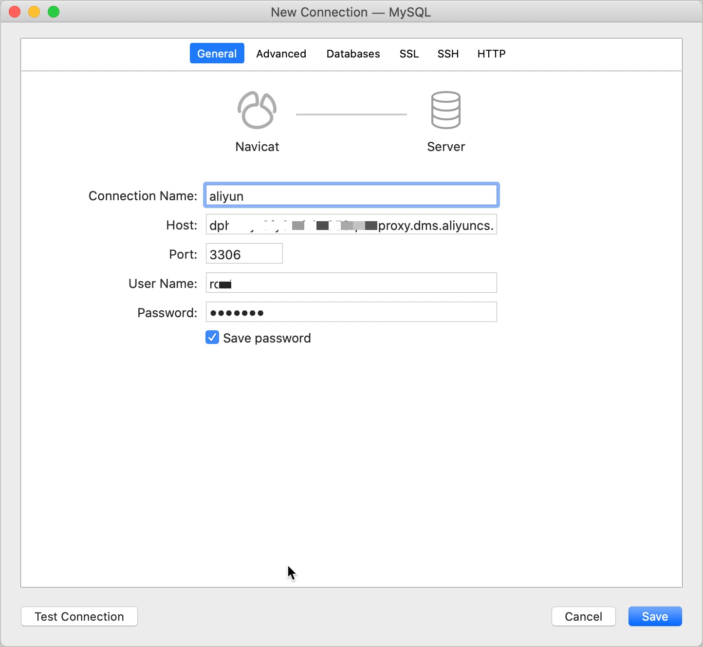Click into the Password field
Viewport: 703px width, 647px height.
pos(351,312)
